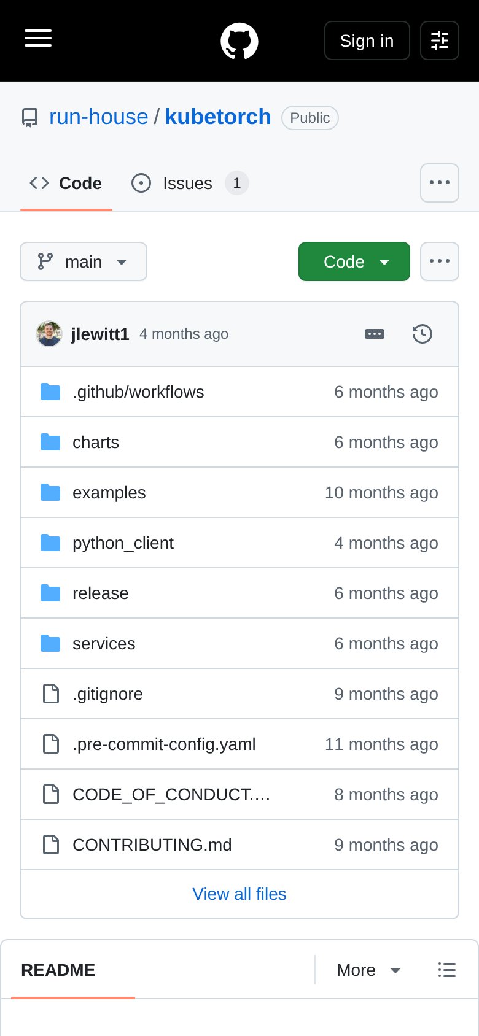Click '6 months ago' in release row
Viewport: 479px width, 1036px height.
click(x=386, y=593)
